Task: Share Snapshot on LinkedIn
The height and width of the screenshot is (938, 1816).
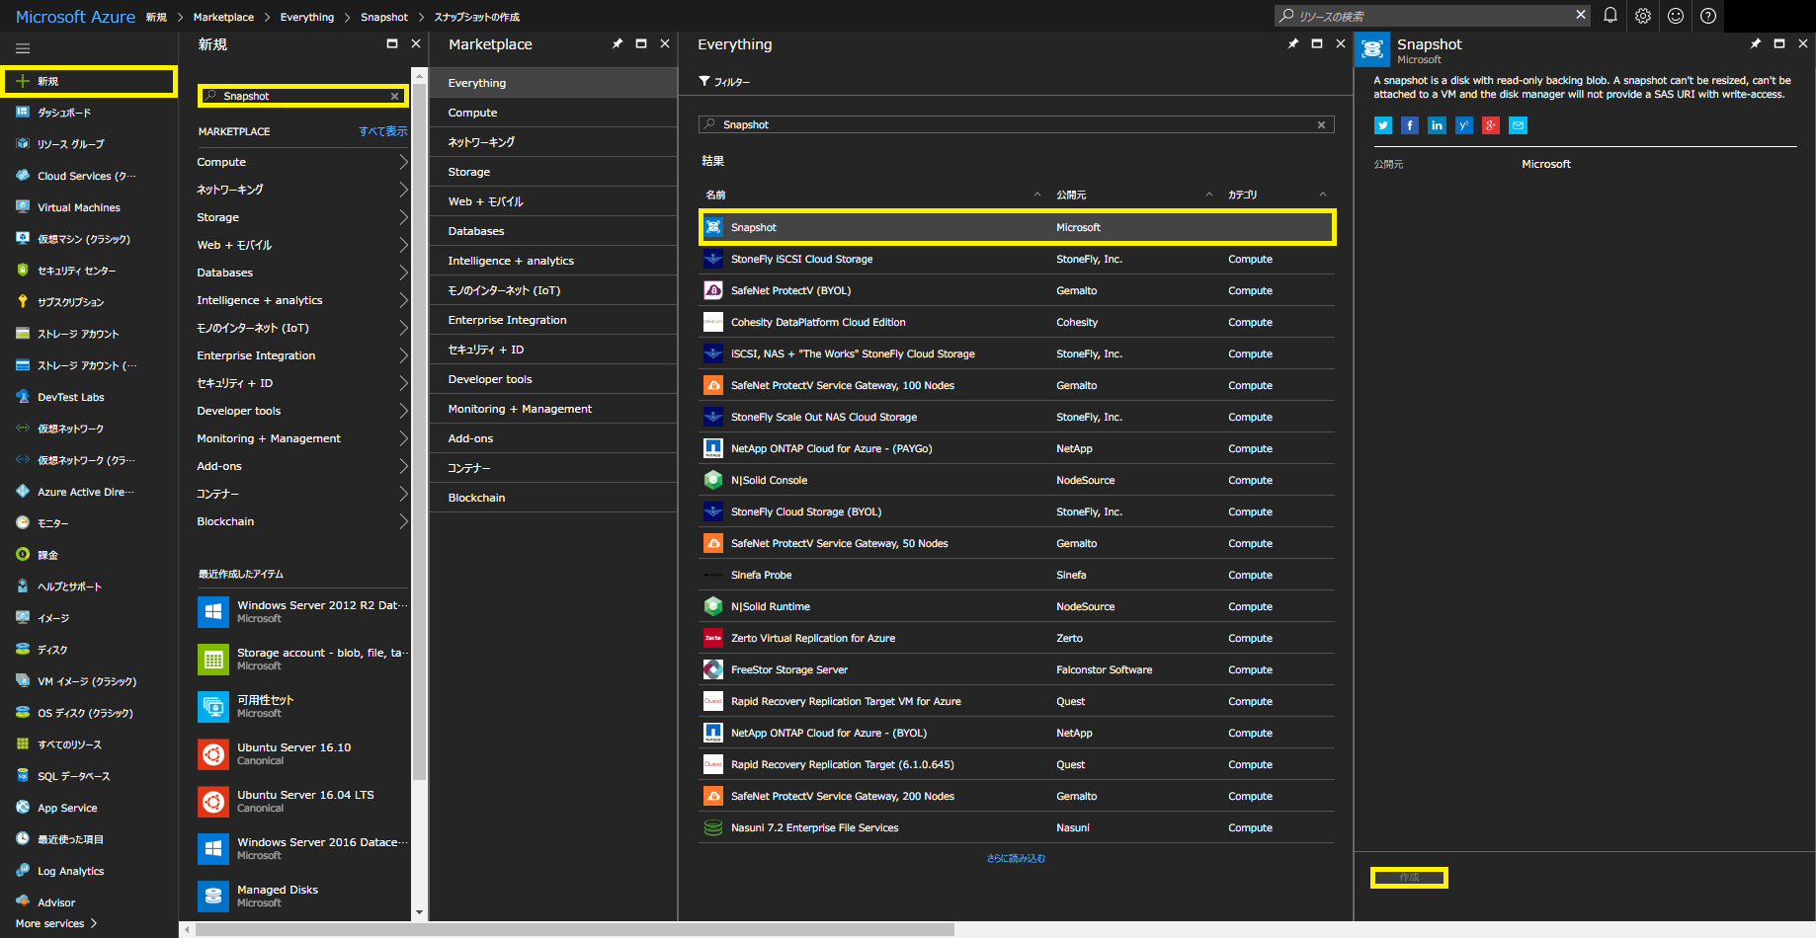Action: pos(1437,125)
